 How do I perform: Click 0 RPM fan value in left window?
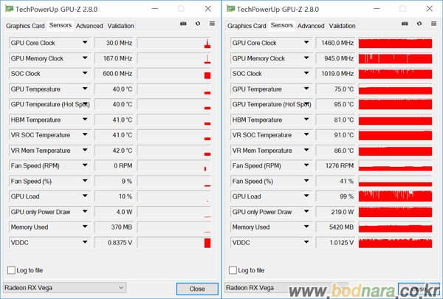click(114, 165)
